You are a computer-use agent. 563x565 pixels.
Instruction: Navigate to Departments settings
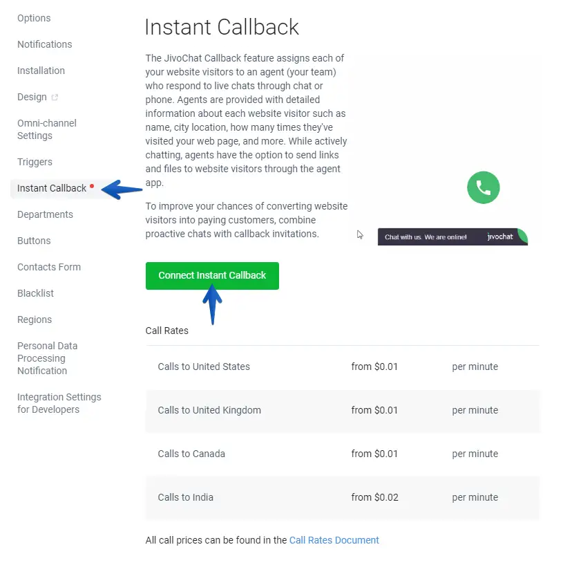(x=45, y=214)
